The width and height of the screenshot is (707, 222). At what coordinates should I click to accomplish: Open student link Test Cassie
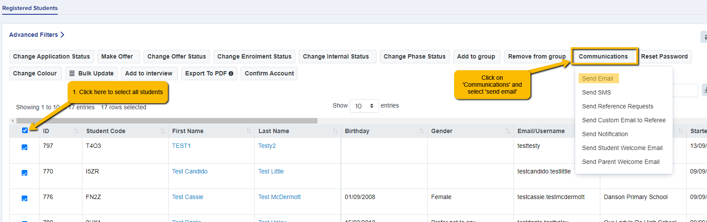(x=187, y=197)
